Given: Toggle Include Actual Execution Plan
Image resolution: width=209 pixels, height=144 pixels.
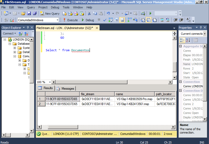Looking at the screenshot, I should pos(130,20).
